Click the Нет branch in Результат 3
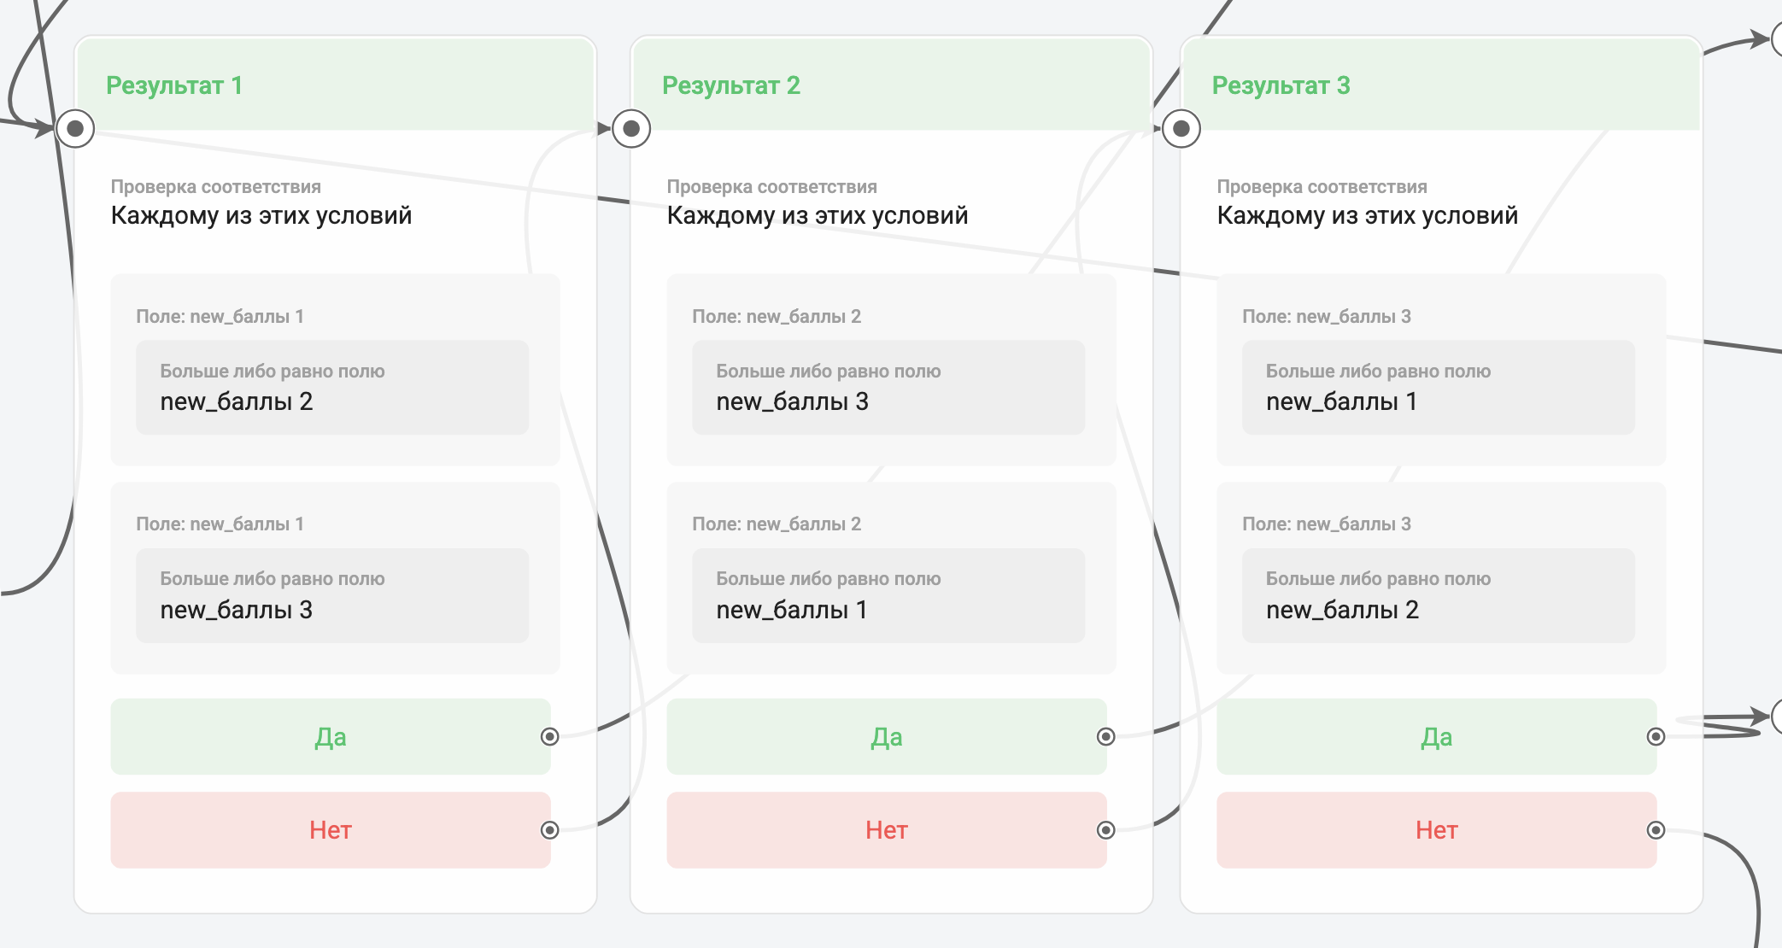 [x=1436, y=830]
